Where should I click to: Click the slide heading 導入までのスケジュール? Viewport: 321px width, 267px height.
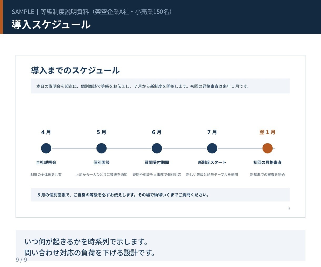[x=75, y=70]
